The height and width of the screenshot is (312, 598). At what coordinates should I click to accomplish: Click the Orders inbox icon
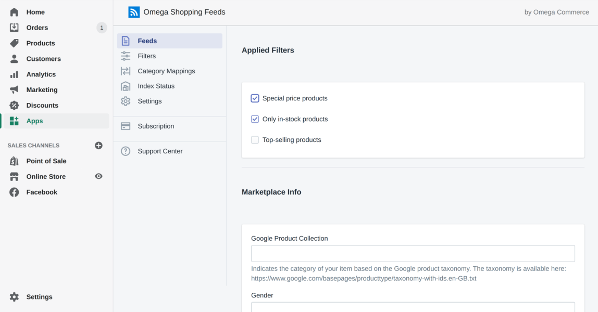tap(14, 28)
